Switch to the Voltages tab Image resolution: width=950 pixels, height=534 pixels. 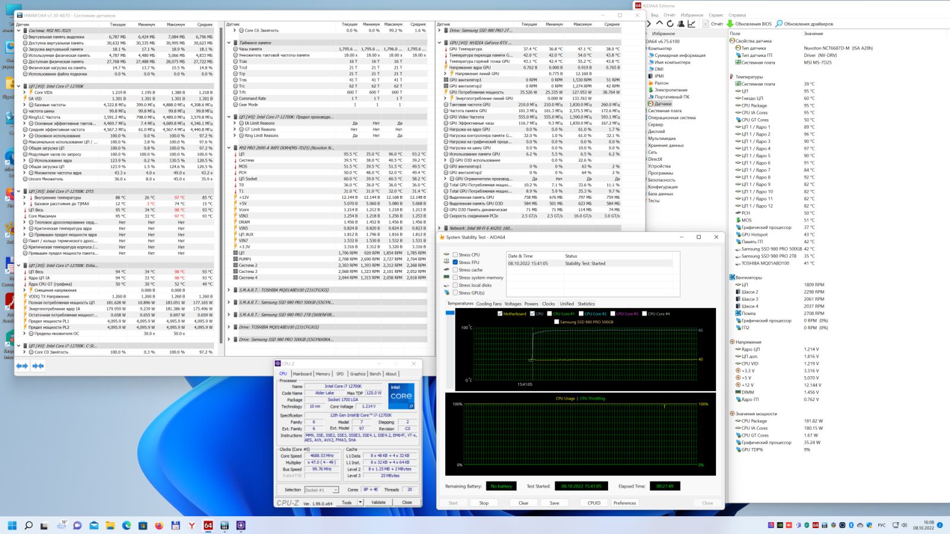pyautogui.click(x=512, y=304)
